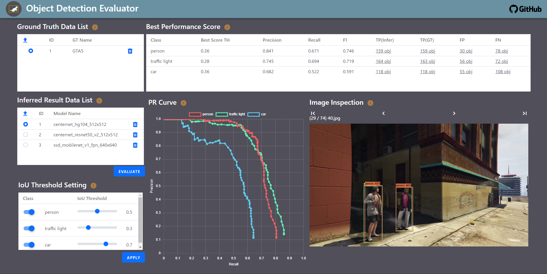Toggle the car class switch

coord(29,245)
